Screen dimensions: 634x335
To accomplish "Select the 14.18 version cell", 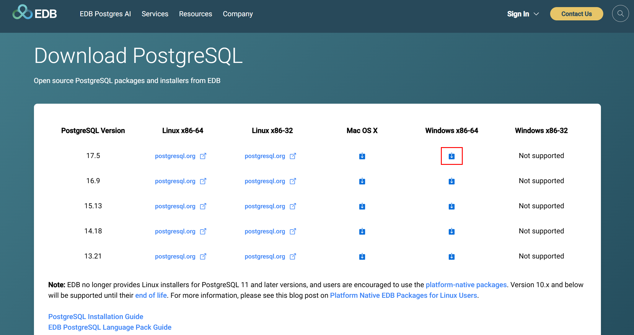I will 93,231.
